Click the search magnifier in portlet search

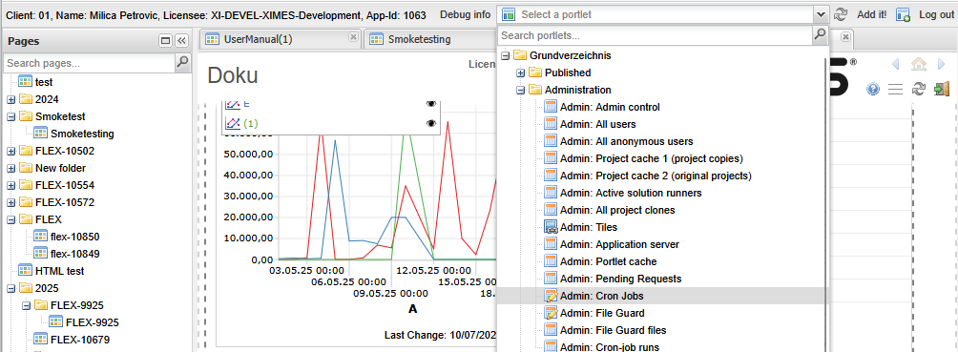pyautogui.click(x=820, y=35)
